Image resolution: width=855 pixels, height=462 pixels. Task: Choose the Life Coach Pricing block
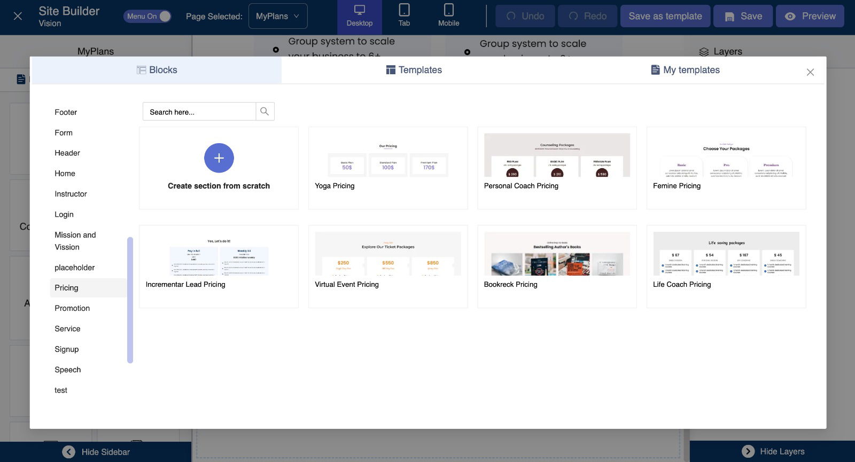(x=726, y=254)
